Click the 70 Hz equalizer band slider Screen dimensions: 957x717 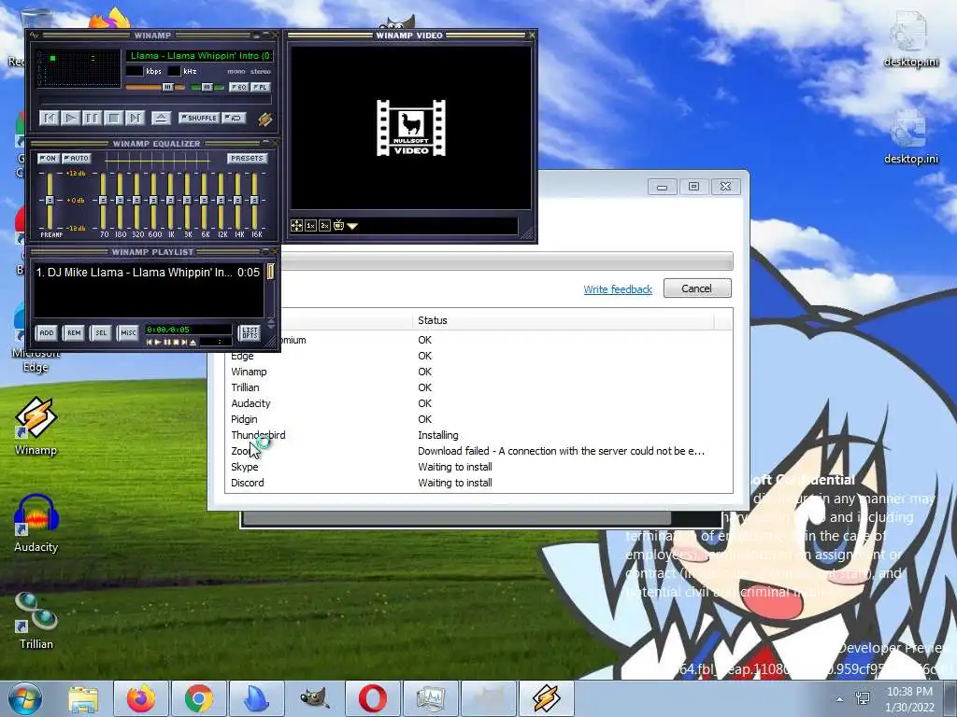coord(103,201)
